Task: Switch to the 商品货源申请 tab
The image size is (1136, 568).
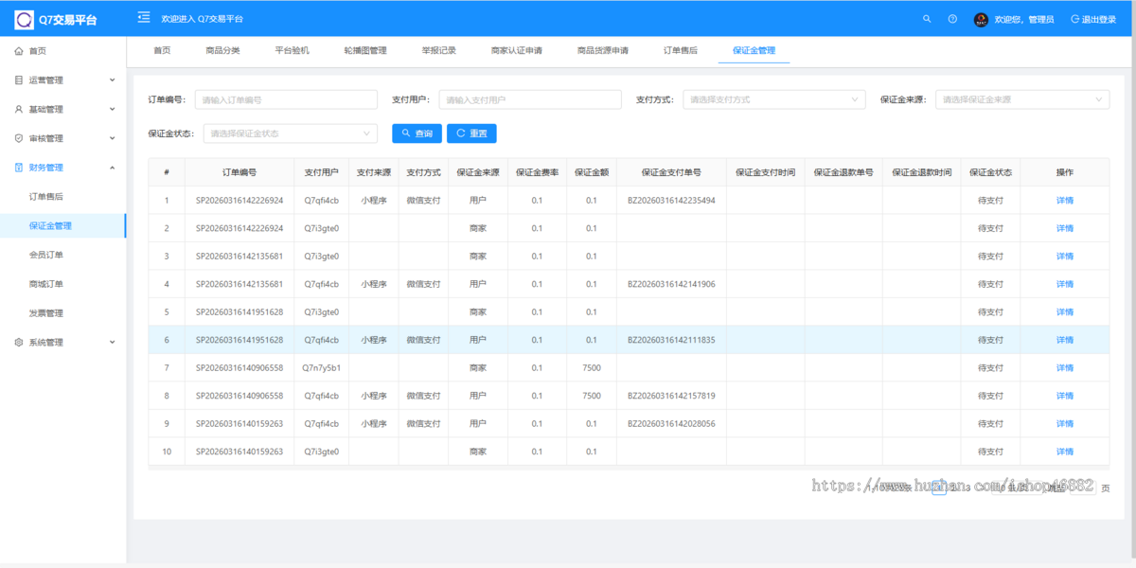Action: pos(603,50)
